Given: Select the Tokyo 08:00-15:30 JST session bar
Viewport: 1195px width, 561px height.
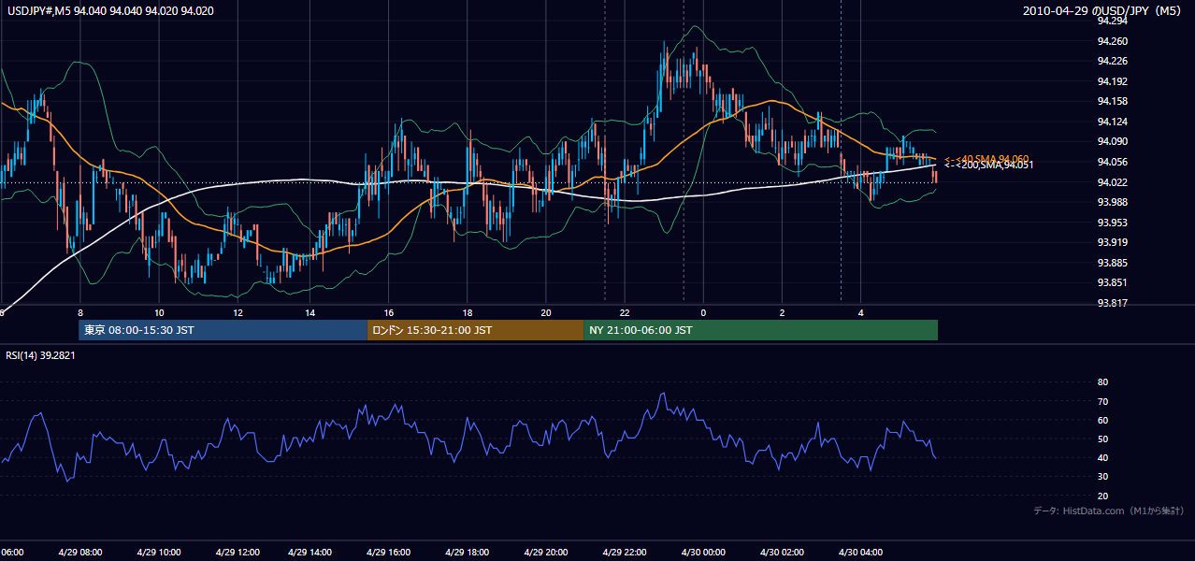Looking at the screenshot, I should [223, 330].
